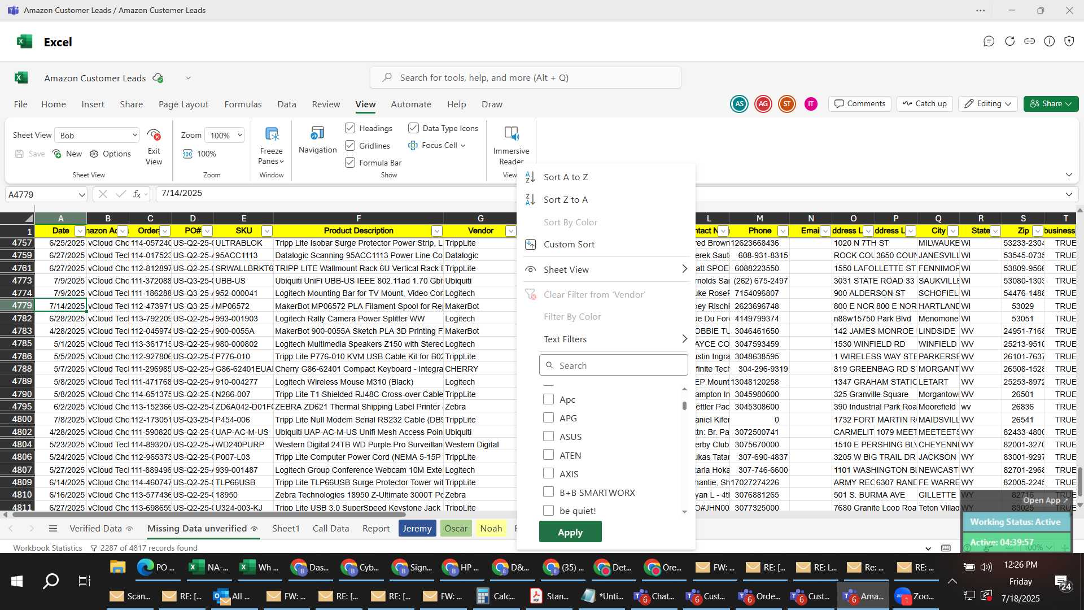This screenshot has width=1084, height=610.
Task: Click the insert function fx icon
Action: [137, 194]
